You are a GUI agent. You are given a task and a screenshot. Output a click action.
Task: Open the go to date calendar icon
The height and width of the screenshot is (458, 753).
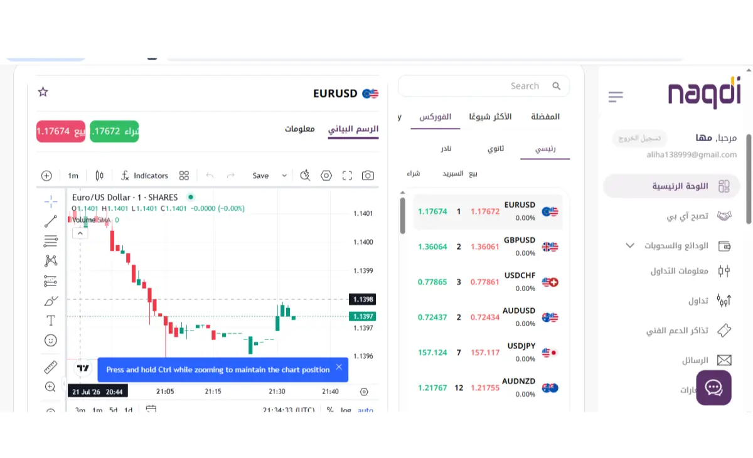pos(151,410)
